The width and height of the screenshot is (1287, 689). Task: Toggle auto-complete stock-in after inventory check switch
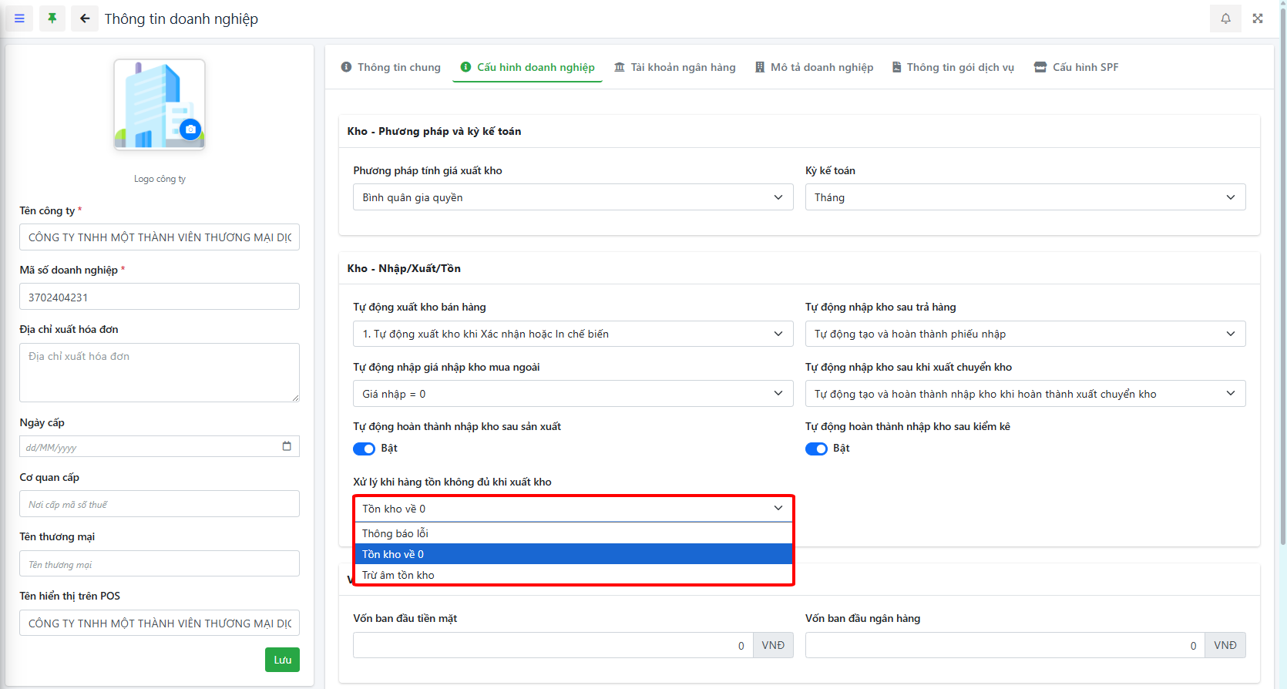click(x=816, y=449)
